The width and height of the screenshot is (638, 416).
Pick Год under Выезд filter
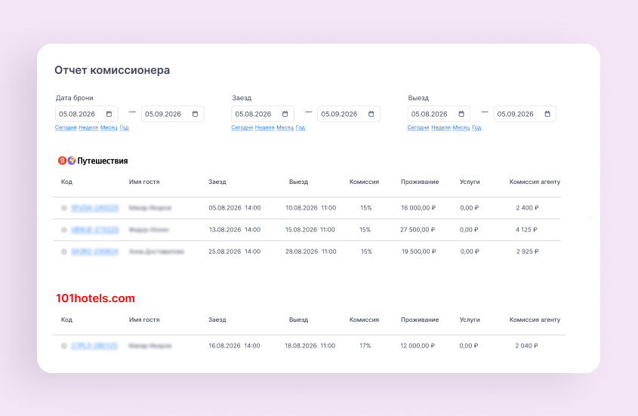point(476,127)
